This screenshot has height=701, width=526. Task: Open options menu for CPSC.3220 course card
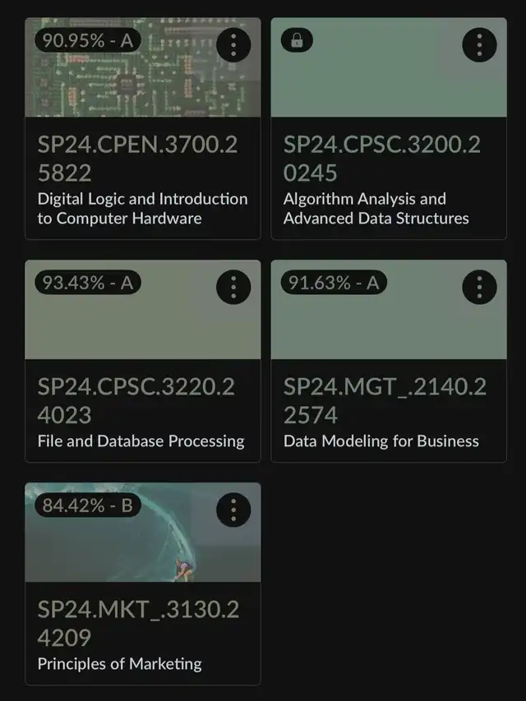[233, 287]
